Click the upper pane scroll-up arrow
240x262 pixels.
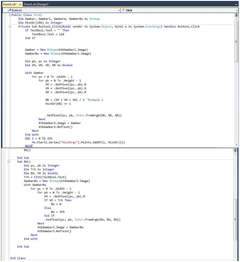(236, 19)
